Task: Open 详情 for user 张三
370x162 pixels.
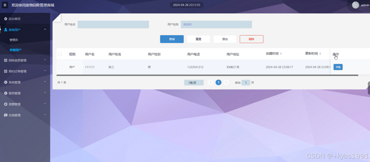Action: coord(338,67)
